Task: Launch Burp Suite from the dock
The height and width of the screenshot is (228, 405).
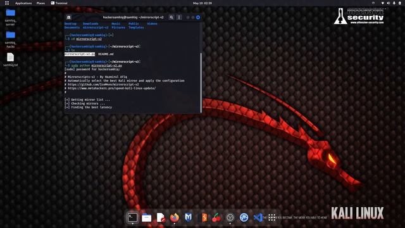Action: pyautogui.click(x=203, y=218)
